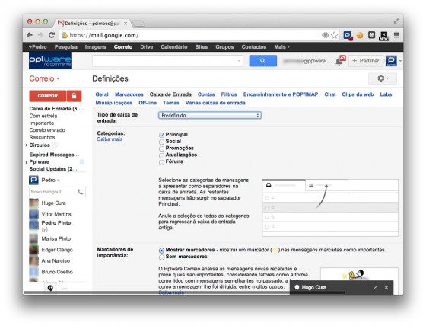Bookmark page with the star icon
Viewport: 426px width, 326px height.
[334, 35]
